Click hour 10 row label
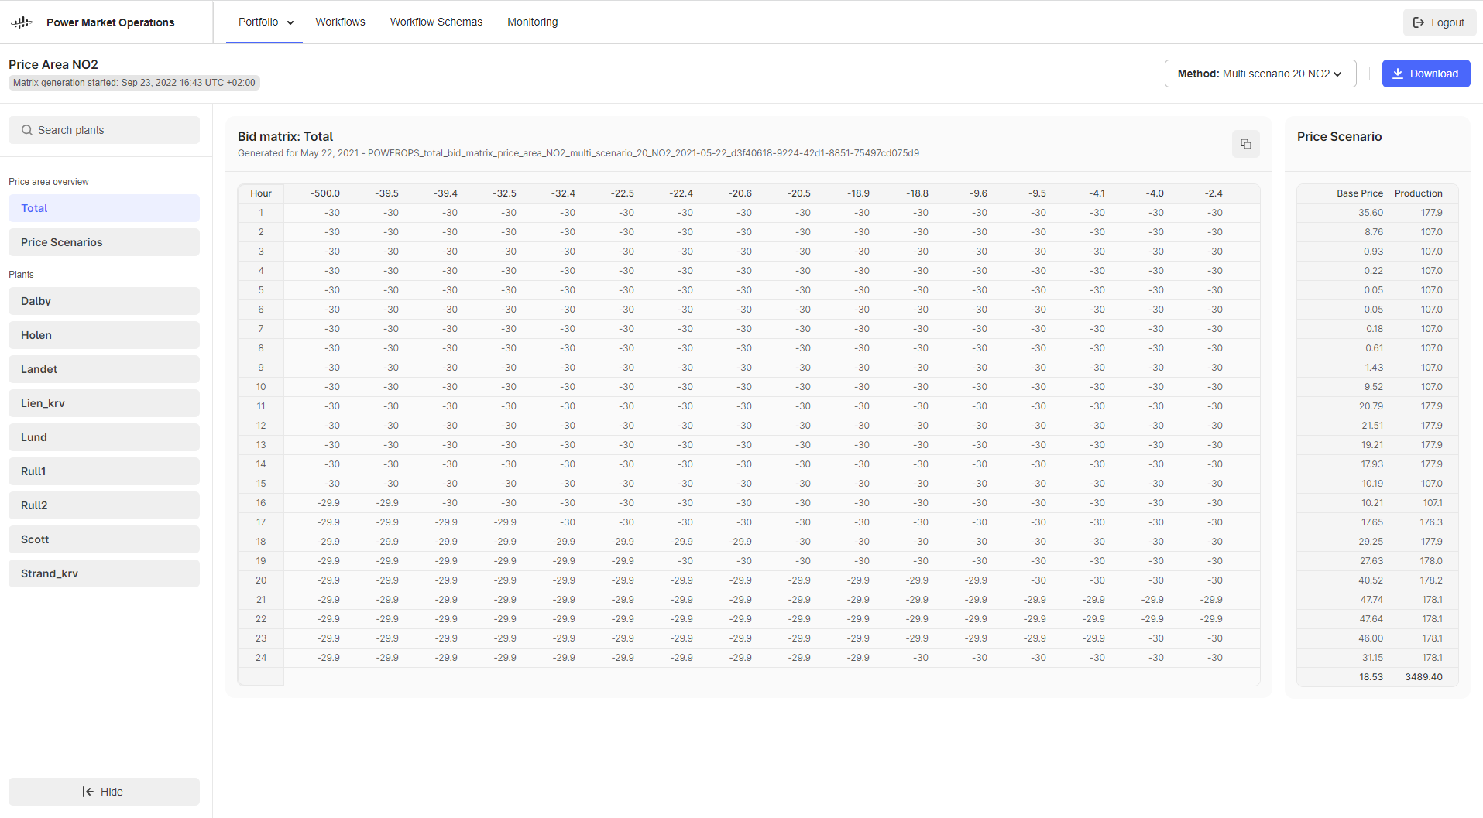1483x818 pixels. tap(261, 387)
